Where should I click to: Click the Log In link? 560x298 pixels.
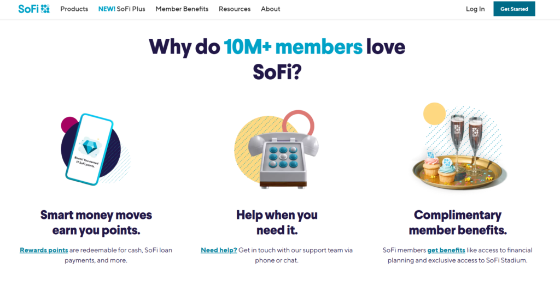pyautogui.click(x=475, y=9)
